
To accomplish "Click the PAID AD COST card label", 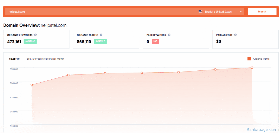I will click(224, 35).
